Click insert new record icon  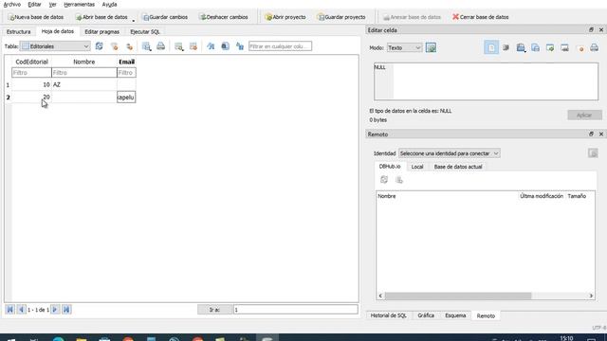coord(178,46)
